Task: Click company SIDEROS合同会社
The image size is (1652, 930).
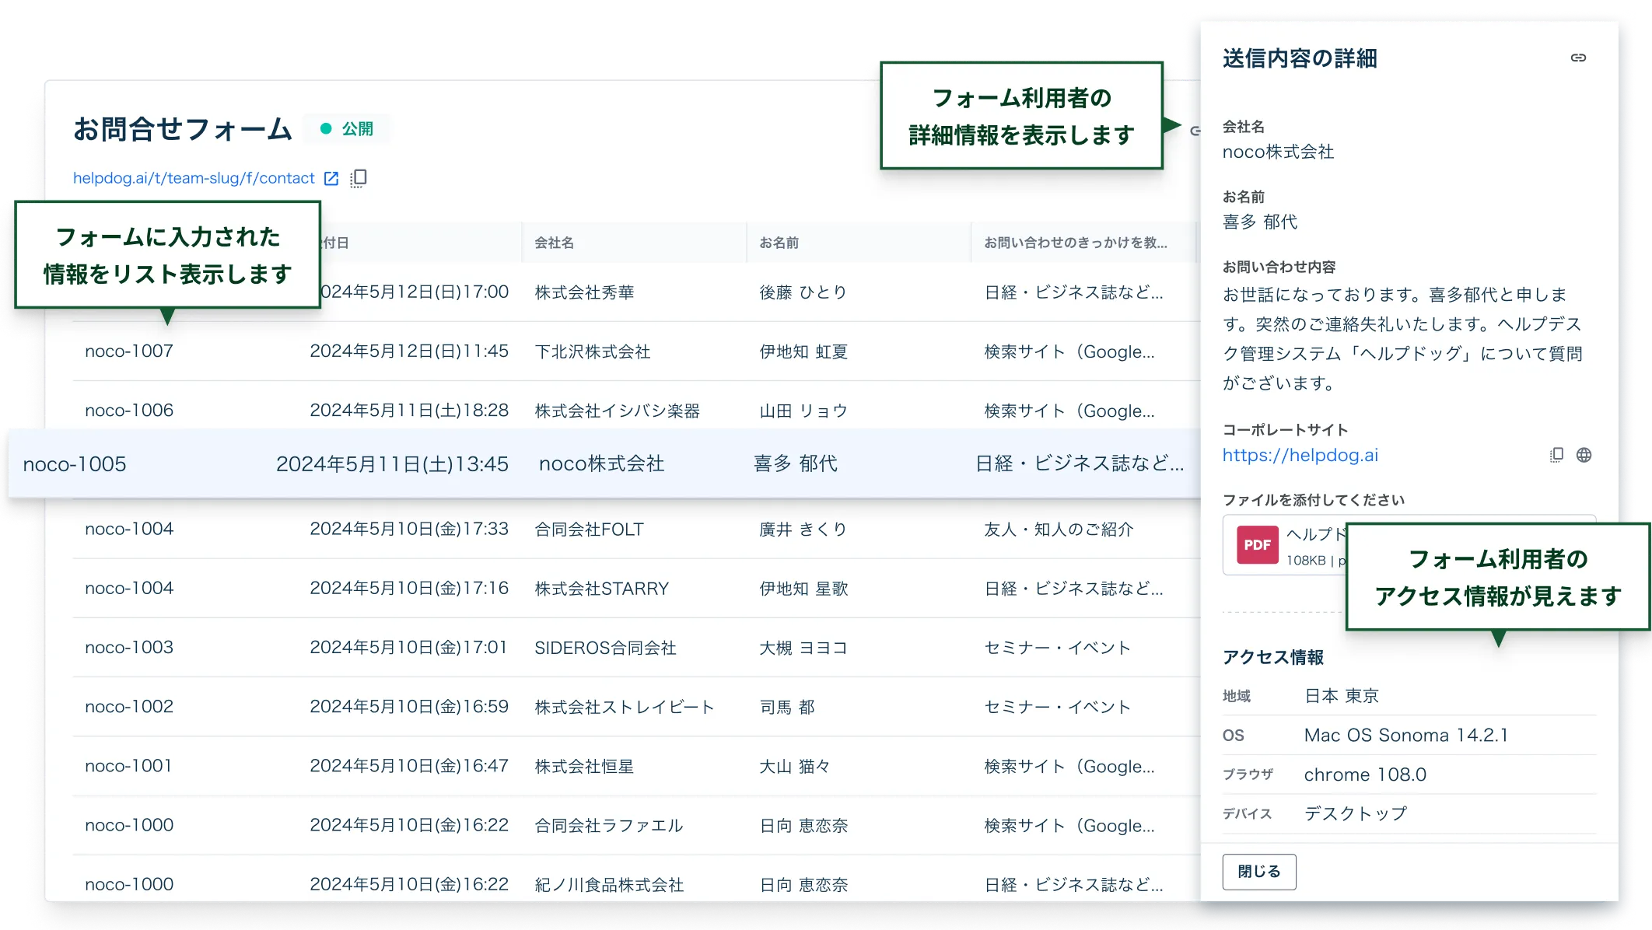Action: [606, 648]
